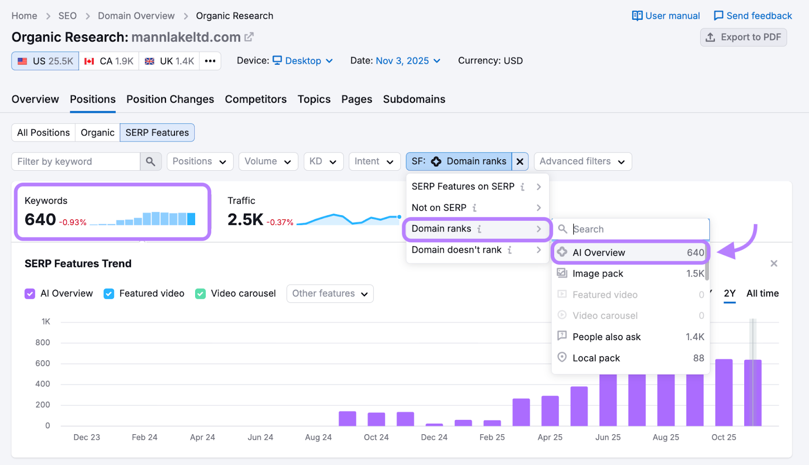Open mannlakeltd.com via the external link icon
809x465 pixels.
pyautogui.click(x=249, y=36)
